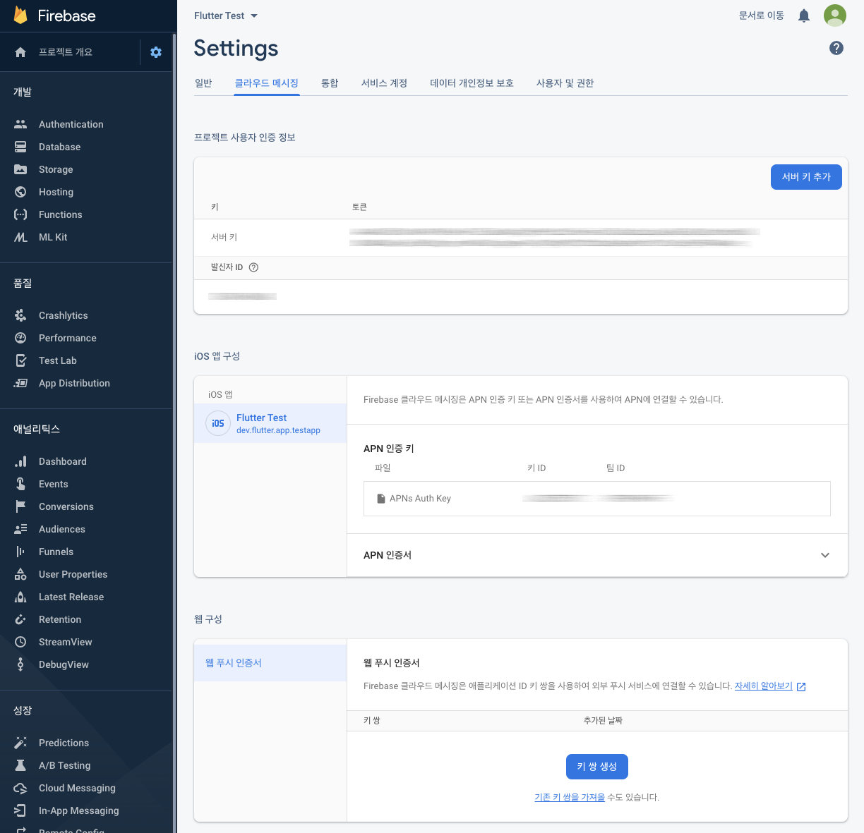864x833 pixels.
Task: Click the StreamView clock icon
Action: click(x=20, y=642)
